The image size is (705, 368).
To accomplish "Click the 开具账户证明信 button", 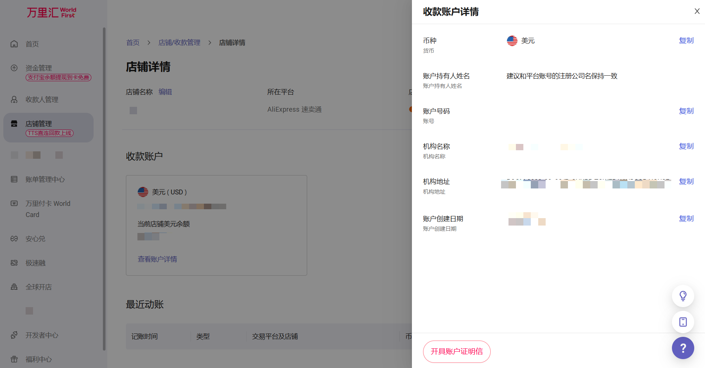I will pos(457,351).
